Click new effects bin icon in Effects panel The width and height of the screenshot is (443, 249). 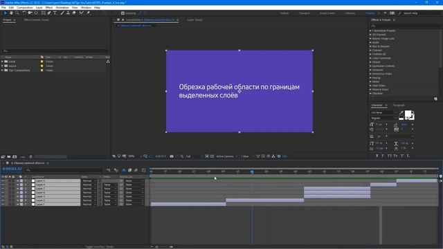435,99
